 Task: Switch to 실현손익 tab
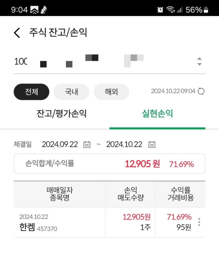click(x=157, y=114)
